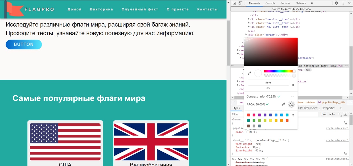Close the DevTools panel with X
This screenshot has height=166, width=353.
click(349, 3)
